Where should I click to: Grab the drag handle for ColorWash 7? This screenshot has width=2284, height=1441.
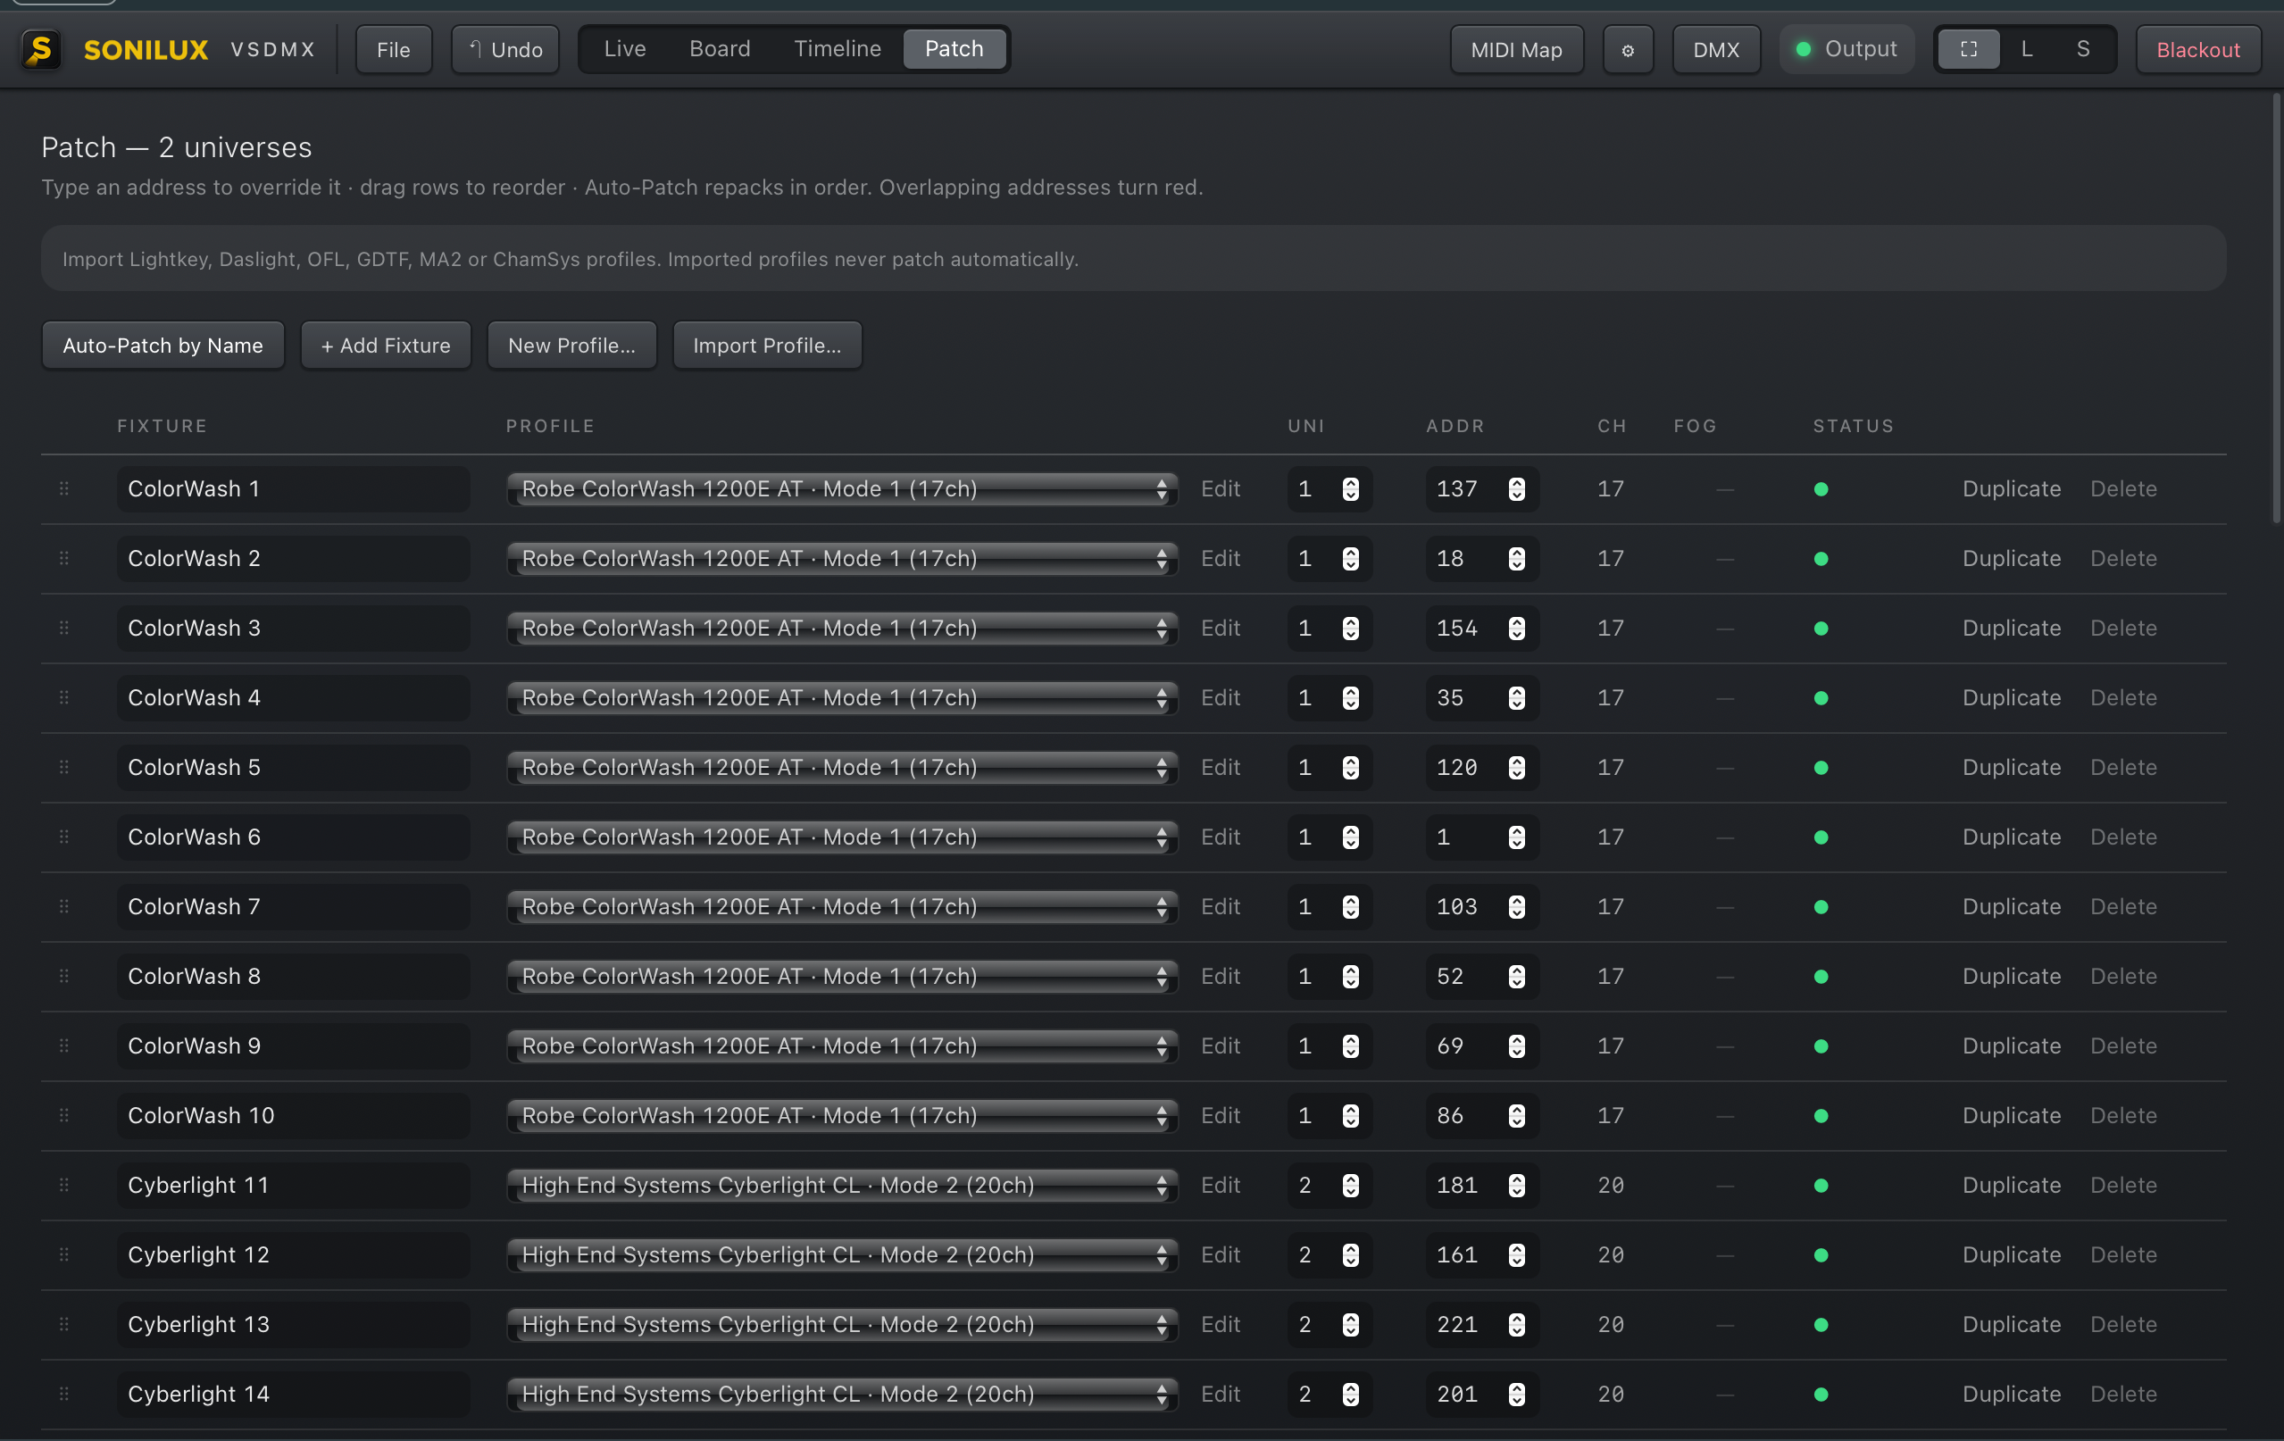[64, 907]
